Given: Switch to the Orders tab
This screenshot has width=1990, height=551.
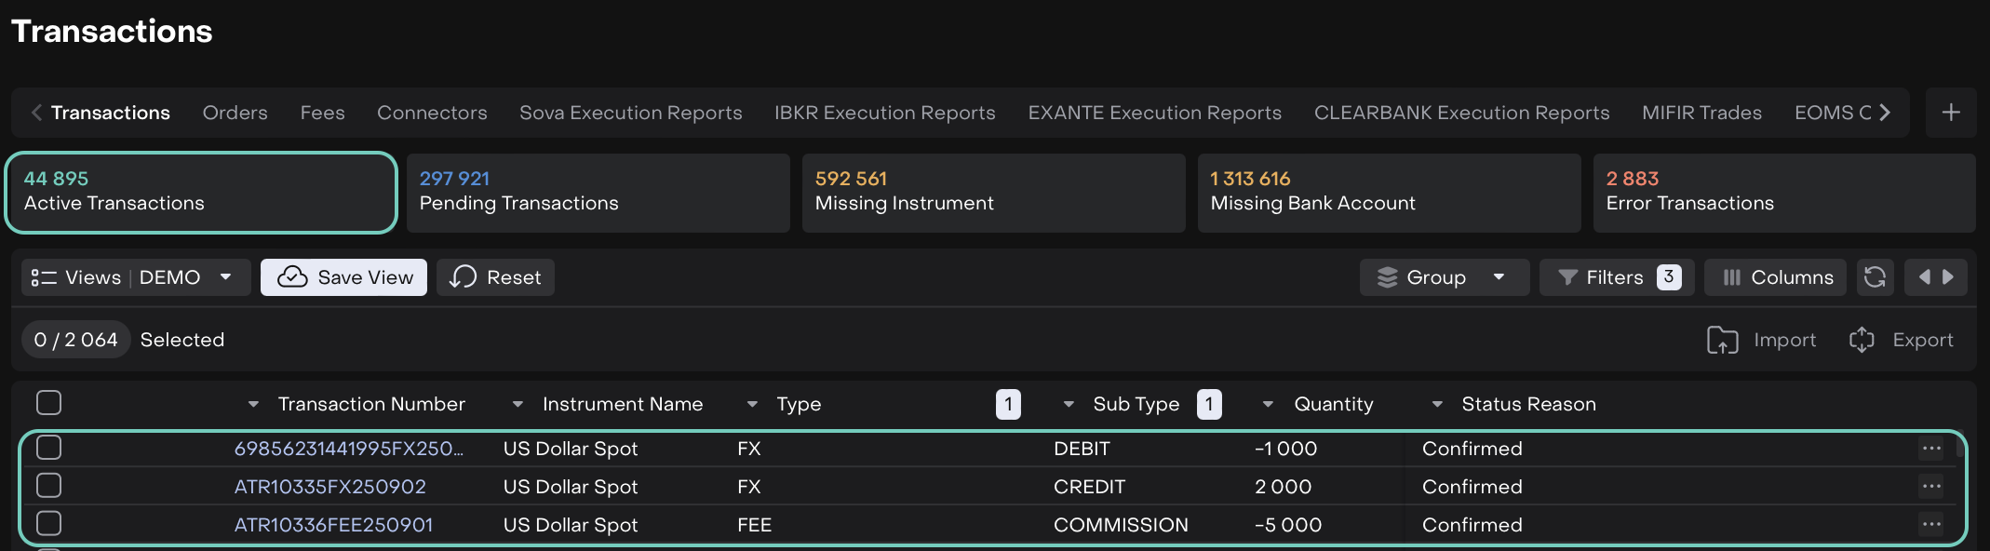Looking at the screenshot, I should 235,113.
